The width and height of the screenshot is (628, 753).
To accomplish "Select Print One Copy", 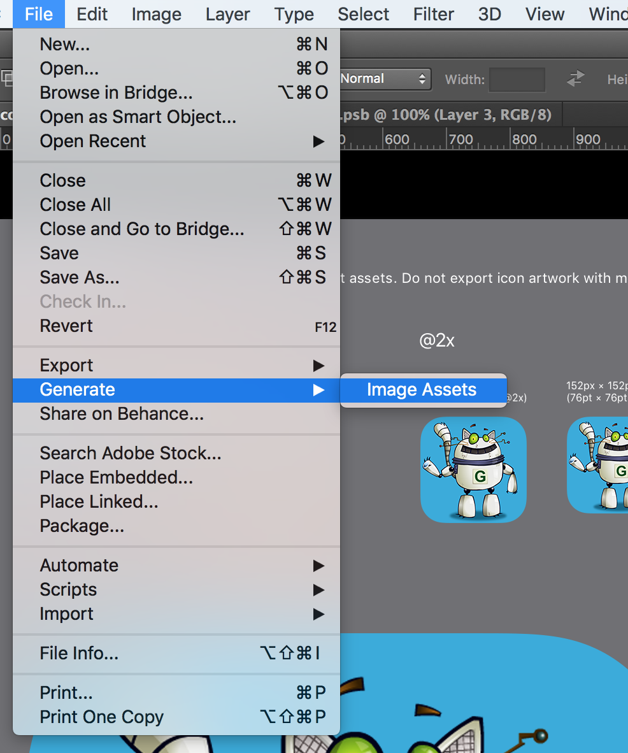I will point(176,717).
